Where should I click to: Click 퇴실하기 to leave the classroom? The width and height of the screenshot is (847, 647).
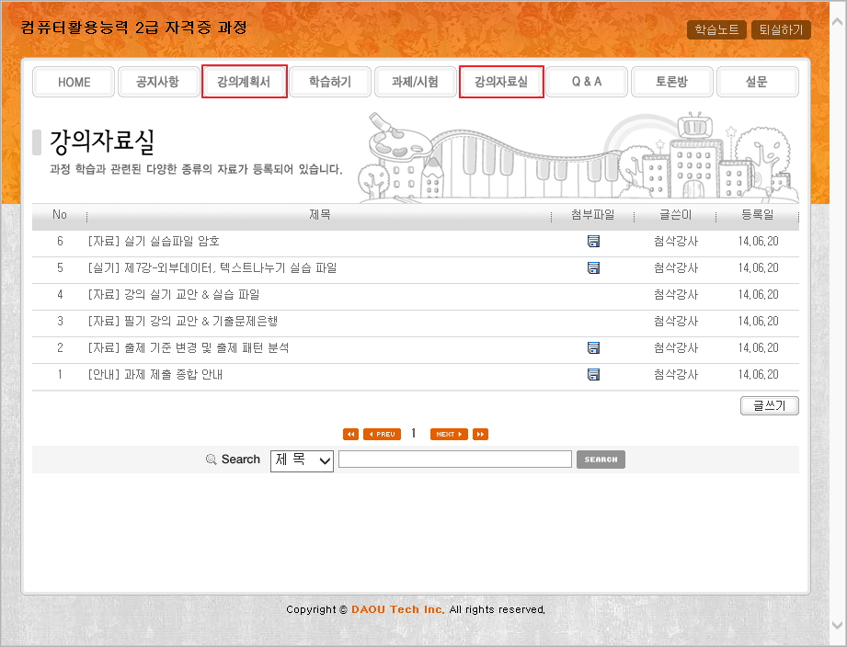coord(781,29)
